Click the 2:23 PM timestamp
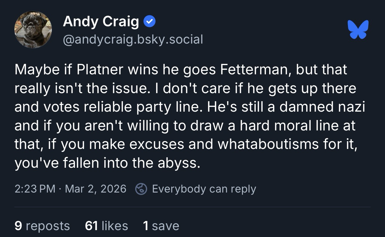Screen dimensions: 385x237 click(35, 189)
